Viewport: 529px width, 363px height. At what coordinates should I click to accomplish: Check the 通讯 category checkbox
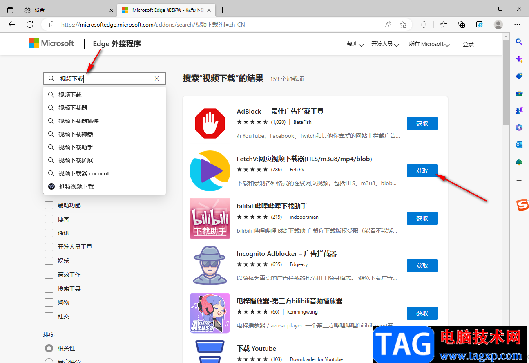(x=49, y=233)
